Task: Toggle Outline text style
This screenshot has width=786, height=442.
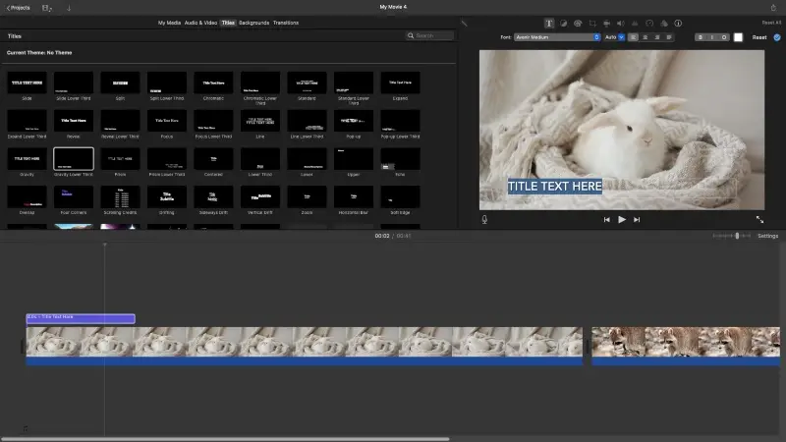Action: point(724,37)
